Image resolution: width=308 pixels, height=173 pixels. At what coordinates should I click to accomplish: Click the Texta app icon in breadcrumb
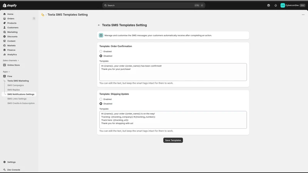(x=43, y=15)
